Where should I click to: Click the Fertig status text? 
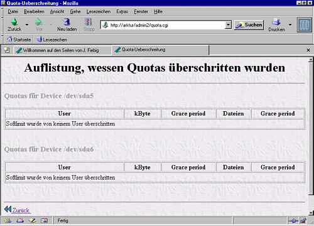pos(63,220)
